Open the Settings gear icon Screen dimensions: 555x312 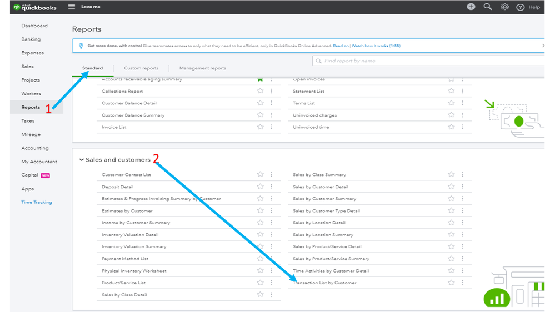[504, 7]
